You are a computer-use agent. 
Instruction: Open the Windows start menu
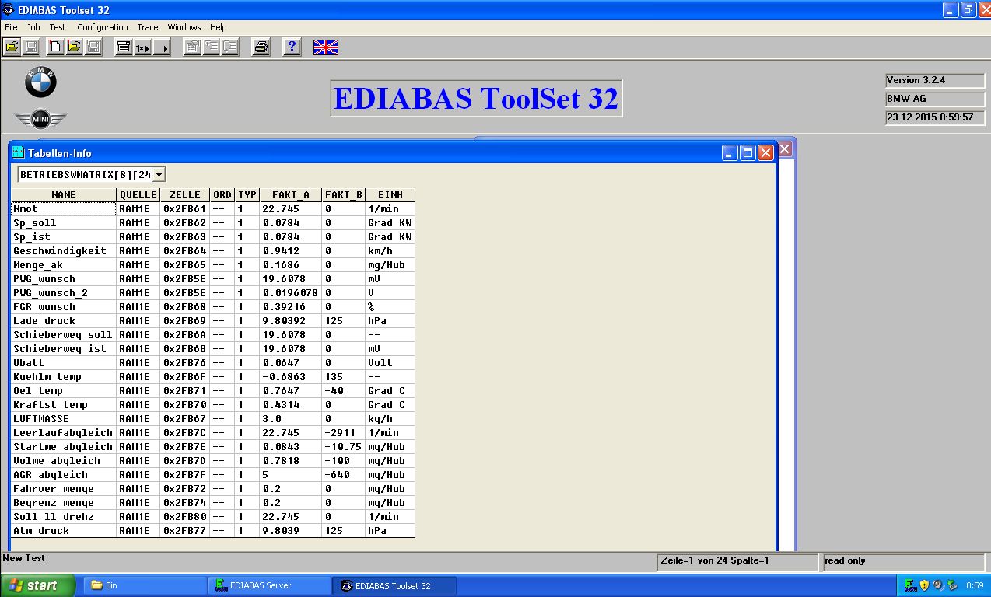(38, 585)
